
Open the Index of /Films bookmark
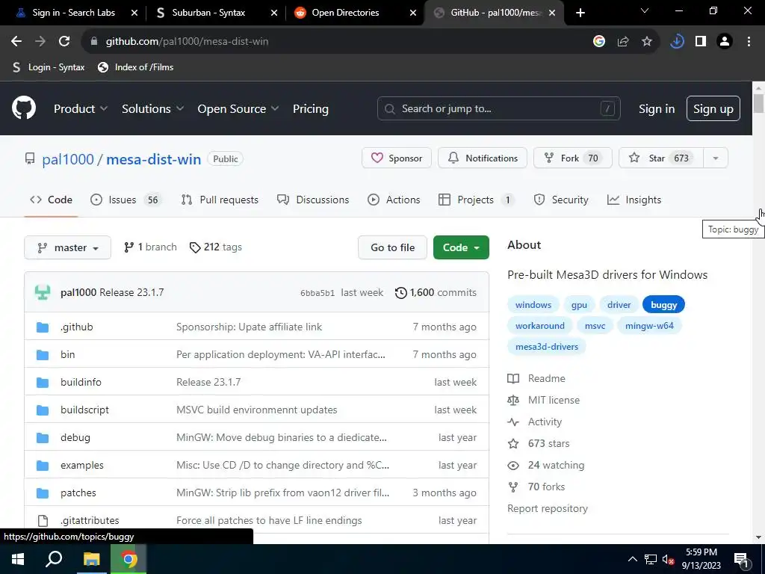point(136,67)
